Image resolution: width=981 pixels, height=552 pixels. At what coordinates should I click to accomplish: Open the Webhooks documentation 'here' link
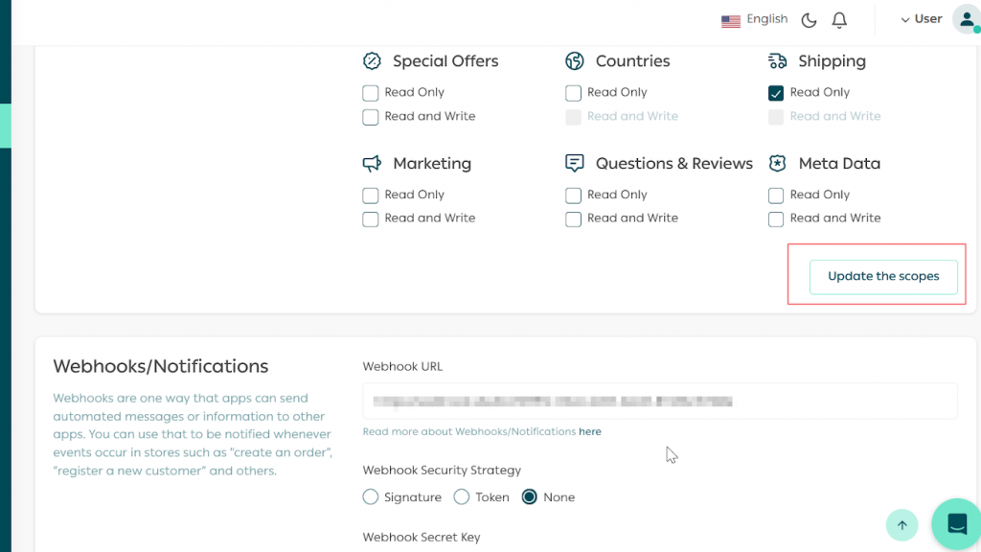[589, 432]
